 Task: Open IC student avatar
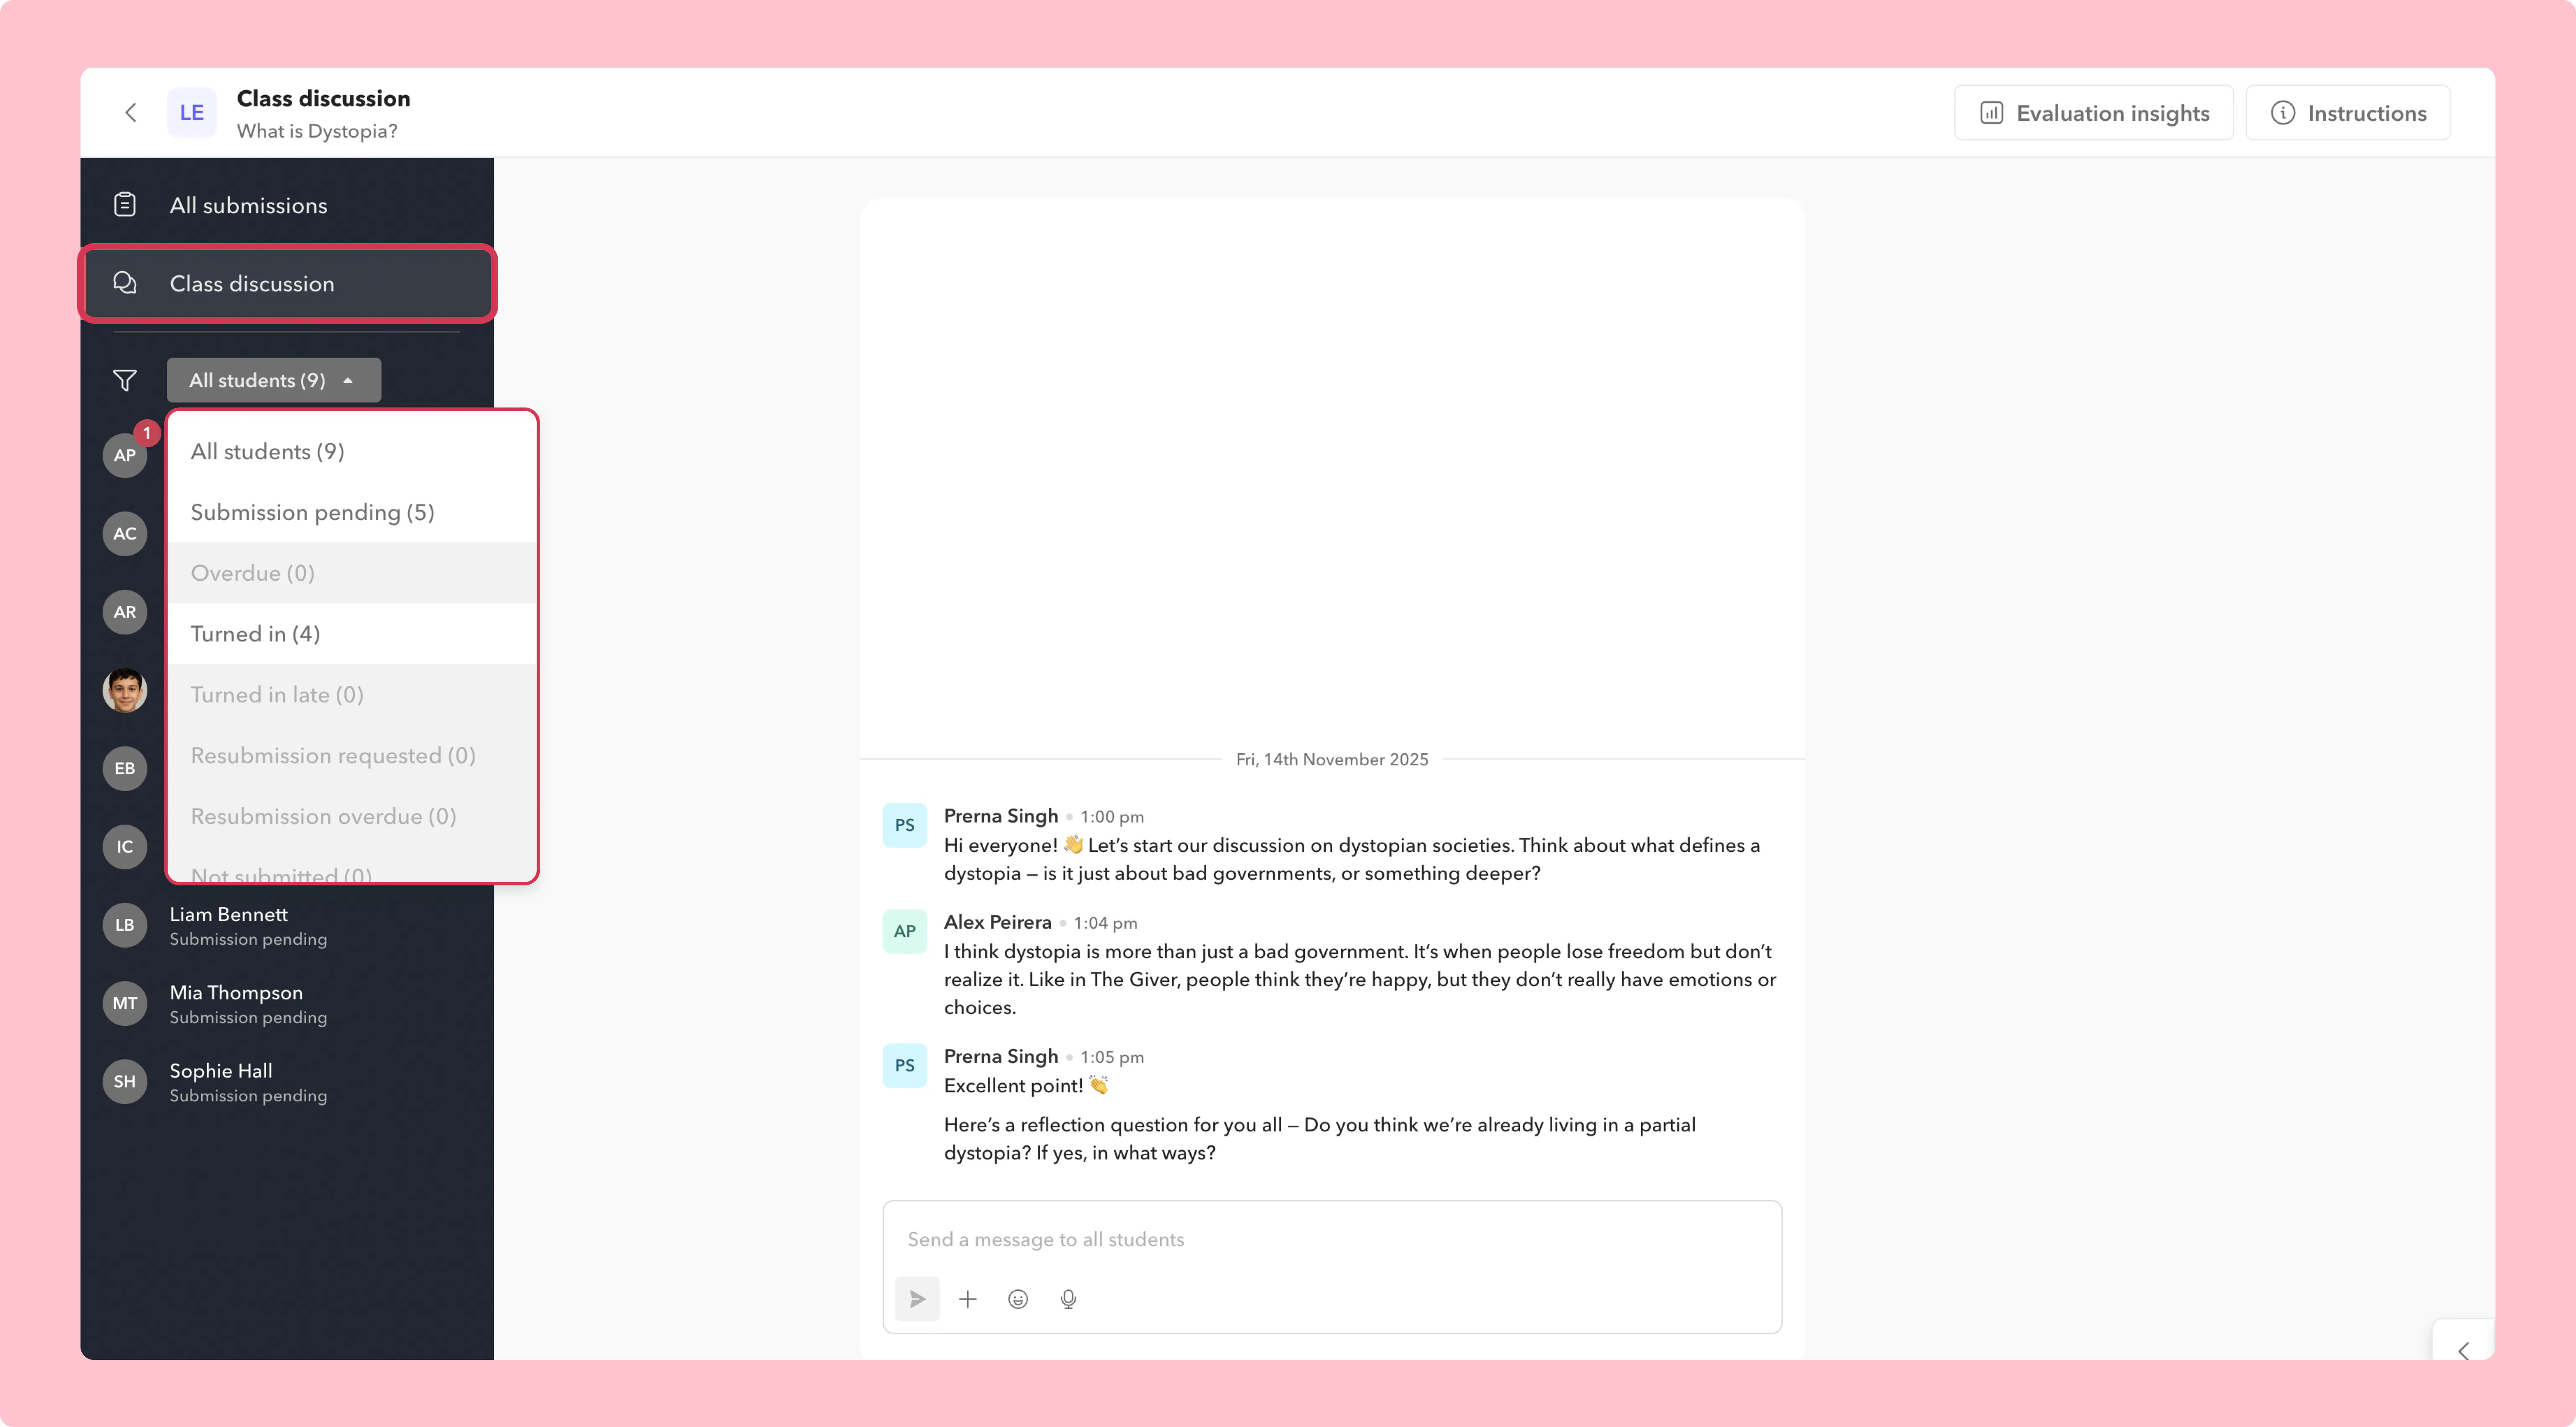[125, 847]
